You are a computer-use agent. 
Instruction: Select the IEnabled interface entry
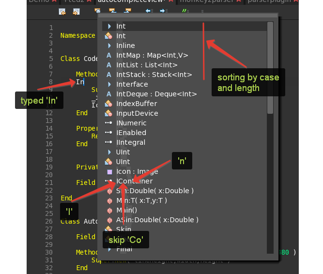(x=131, y=133)
